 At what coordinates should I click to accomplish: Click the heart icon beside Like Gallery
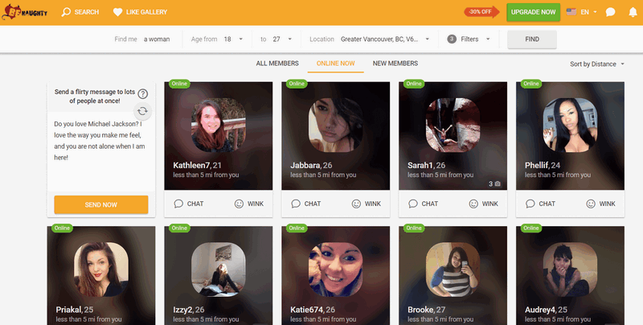tap(117, 12)
